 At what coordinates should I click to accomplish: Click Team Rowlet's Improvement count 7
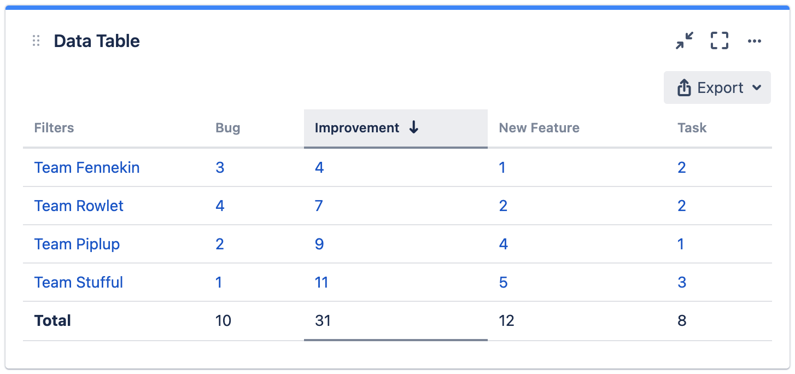[x=319, y=206]
